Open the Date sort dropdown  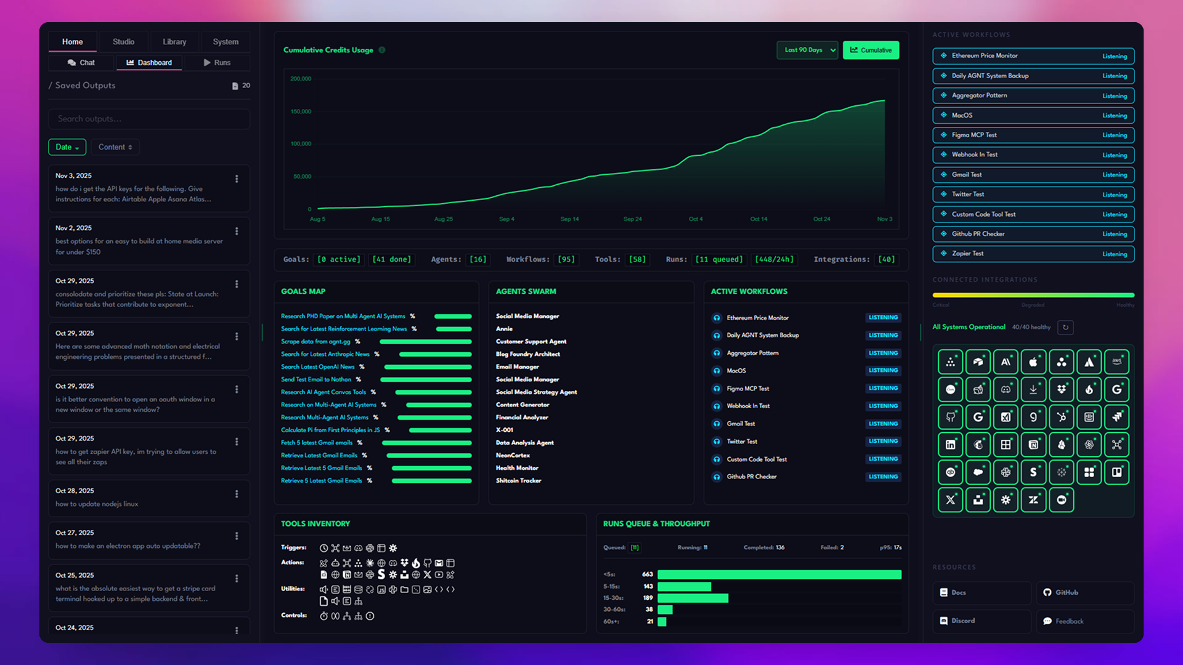point(67,147)
